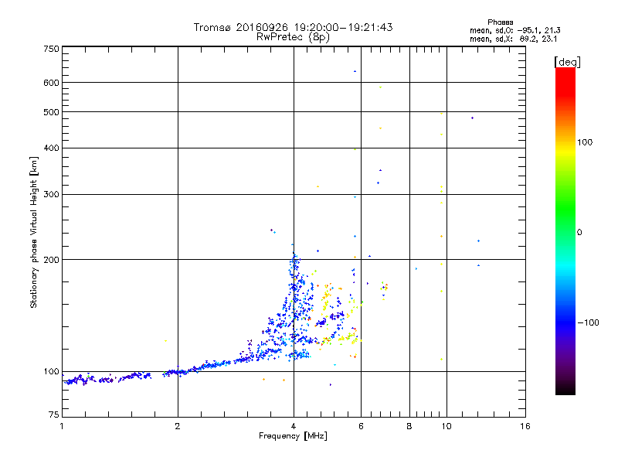Click the colorbar tick label "0"
This screenshot has height=464, width=618.
point(579,233)
